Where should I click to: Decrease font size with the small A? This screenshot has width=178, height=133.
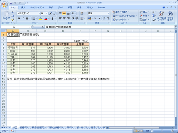(54, 14)
